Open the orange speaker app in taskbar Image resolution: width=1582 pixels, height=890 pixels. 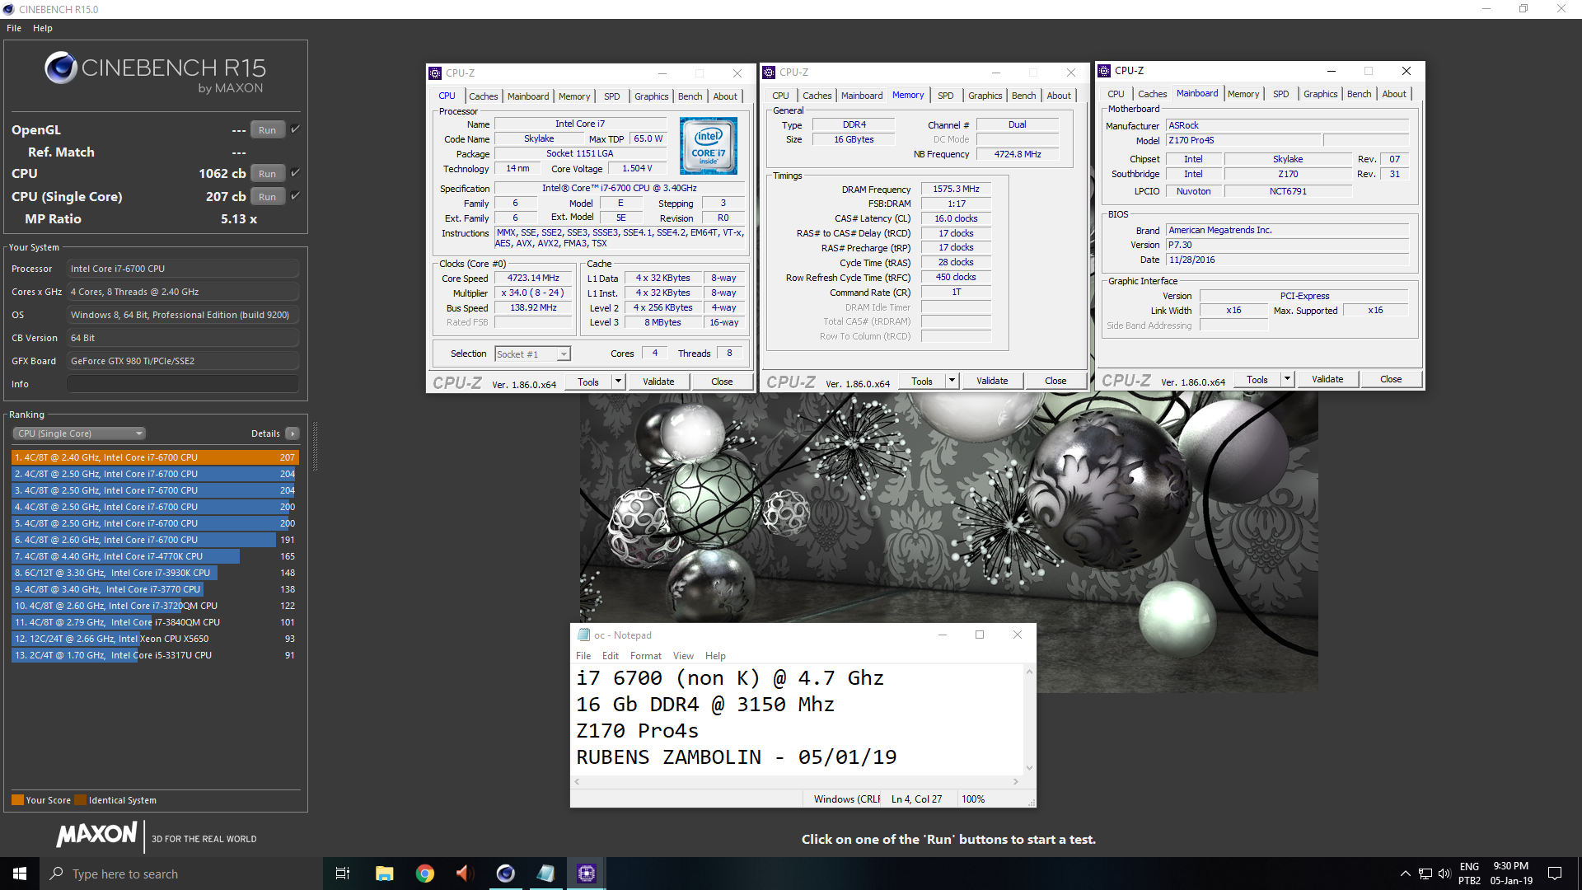click(x=465, y=874)
